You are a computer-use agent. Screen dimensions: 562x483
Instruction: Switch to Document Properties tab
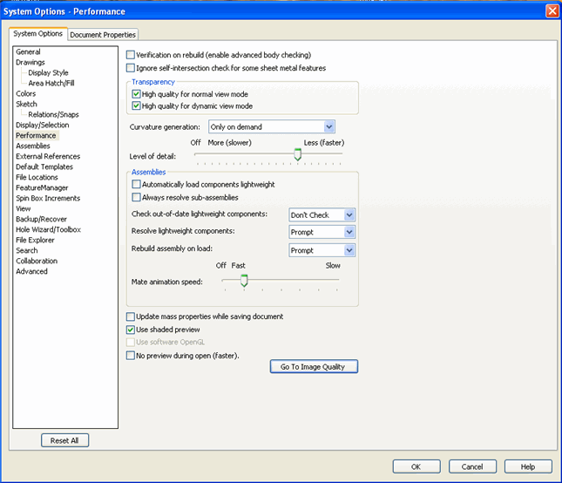(103, 35)
